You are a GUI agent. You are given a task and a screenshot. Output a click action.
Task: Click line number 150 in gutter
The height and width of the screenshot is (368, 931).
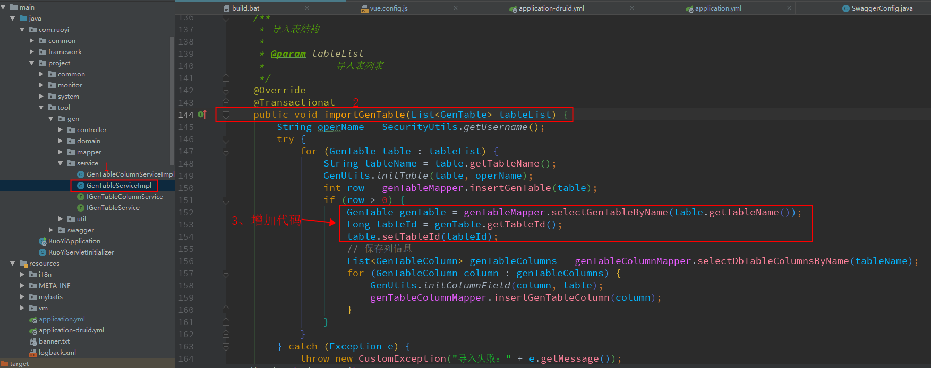(x=186, y=188)
